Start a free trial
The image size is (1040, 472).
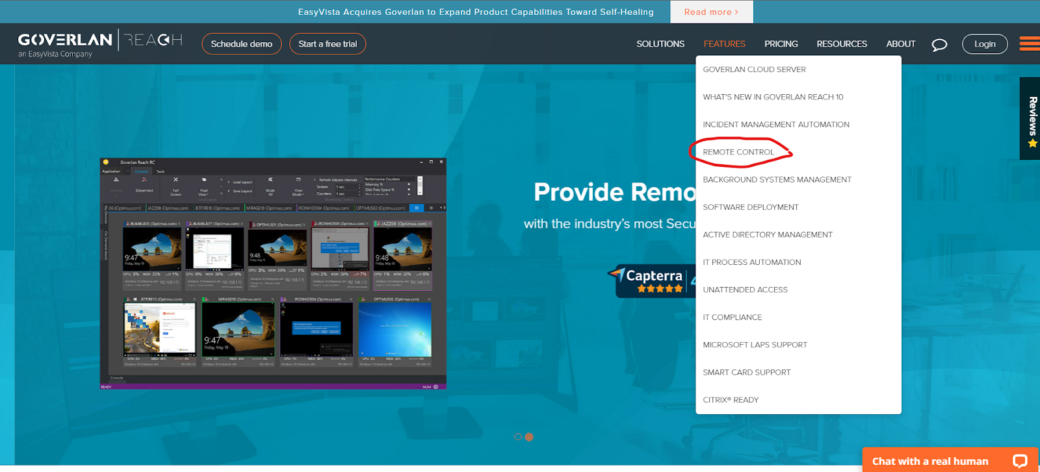328,44
